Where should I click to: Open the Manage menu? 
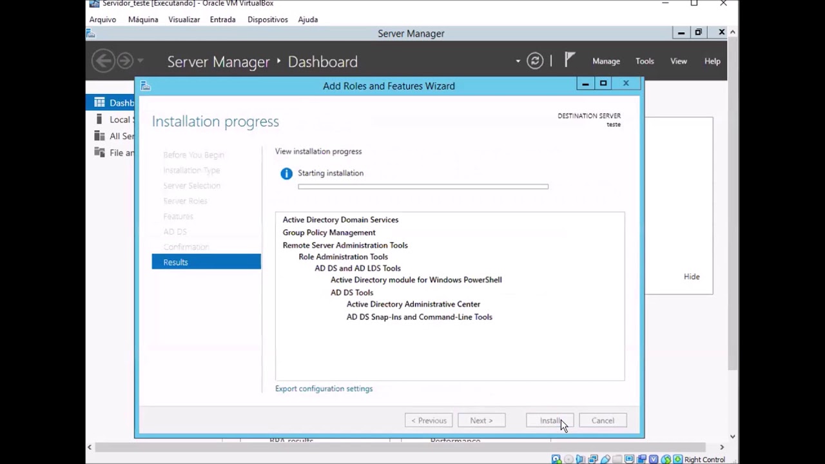click(x=606, y=61)
